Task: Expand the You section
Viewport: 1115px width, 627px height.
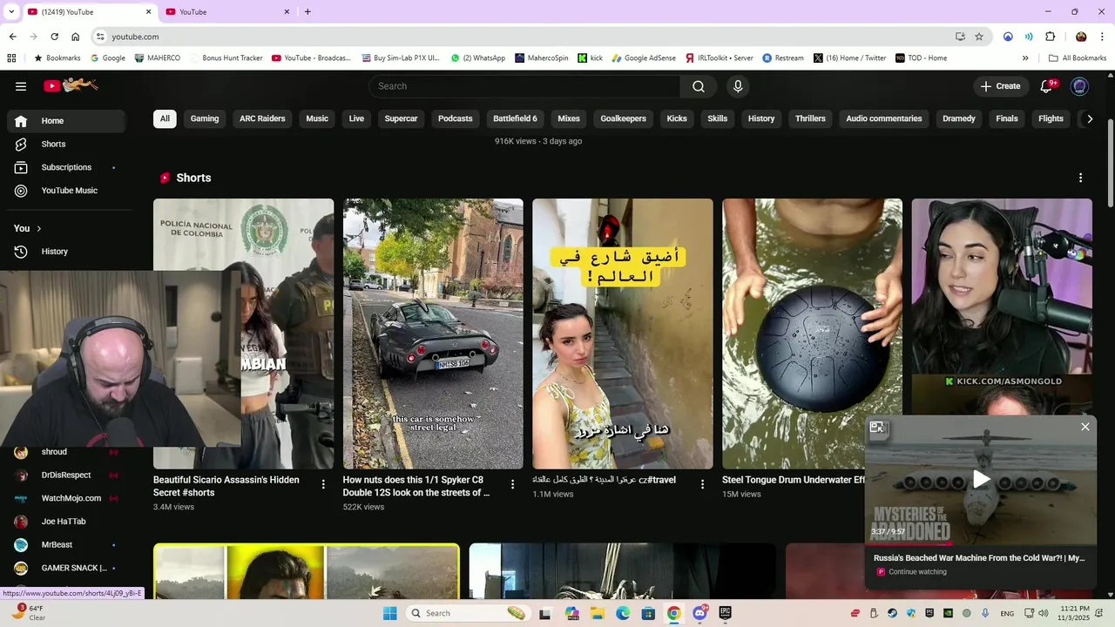Action: pos(28,228)
